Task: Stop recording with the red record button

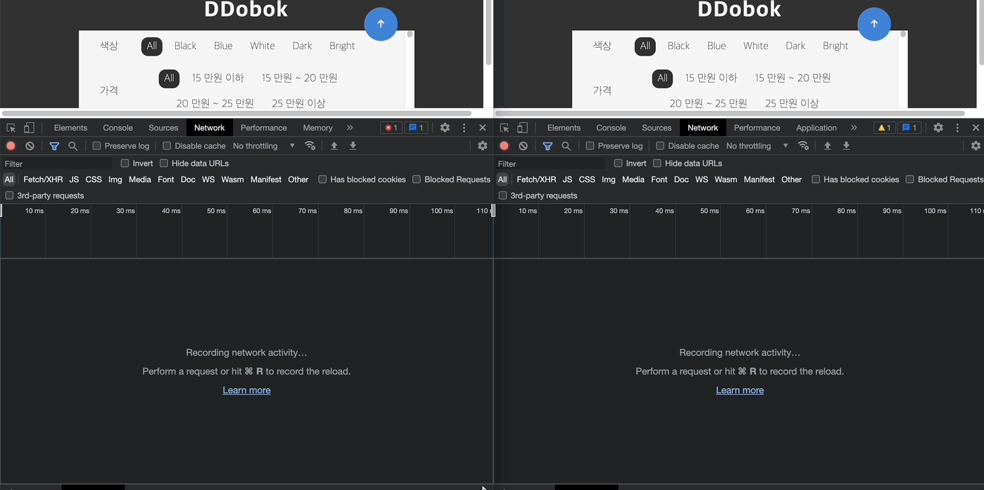Action: click(x=11, y=146)
